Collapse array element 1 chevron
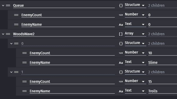The width and height of the screenshot is (177, 99). tap(11, 72)
